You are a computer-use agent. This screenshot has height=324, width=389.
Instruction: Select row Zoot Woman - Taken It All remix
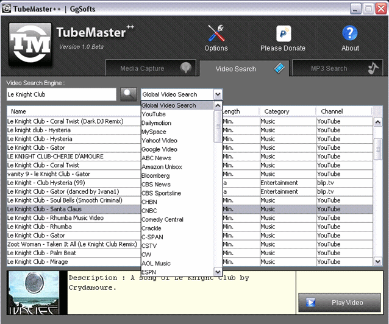(190, 244)
